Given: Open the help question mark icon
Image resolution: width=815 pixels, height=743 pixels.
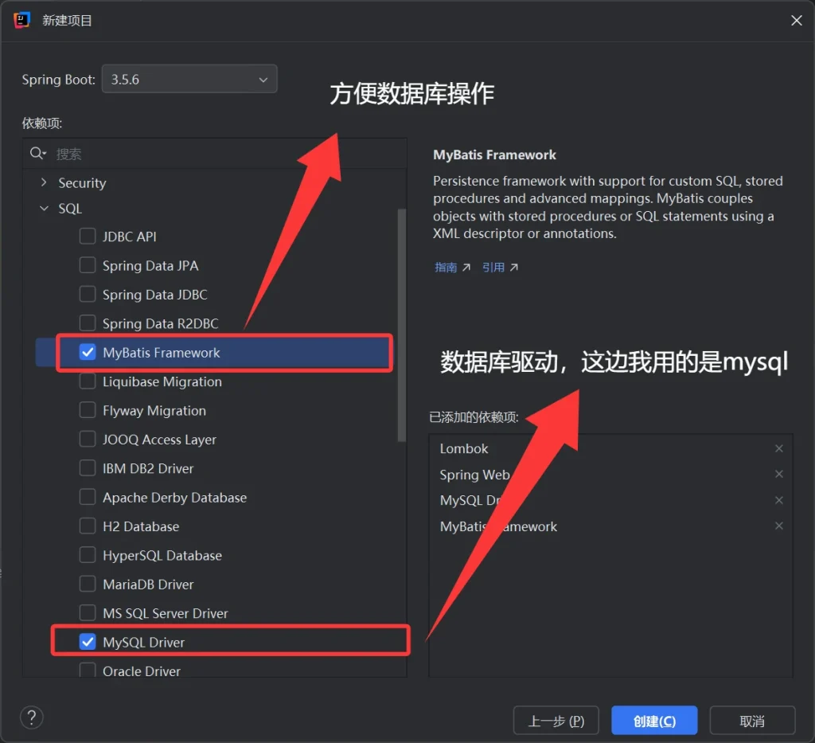Looking at the screenshot, I should coord(32,718).
